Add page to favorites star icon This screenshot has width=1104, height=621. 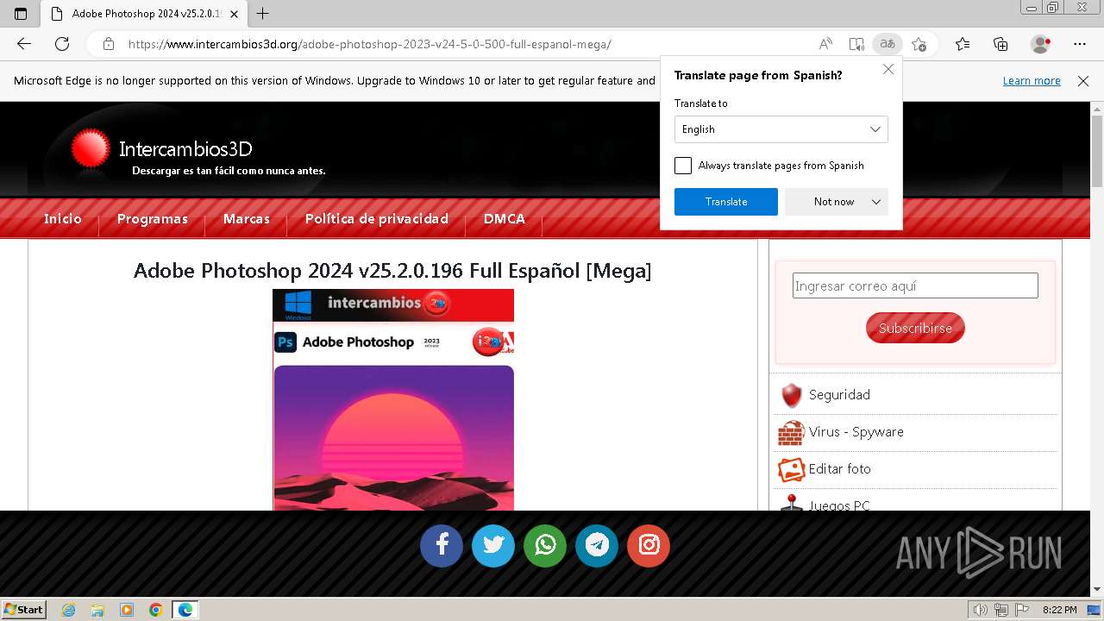(x=919, y=44)
